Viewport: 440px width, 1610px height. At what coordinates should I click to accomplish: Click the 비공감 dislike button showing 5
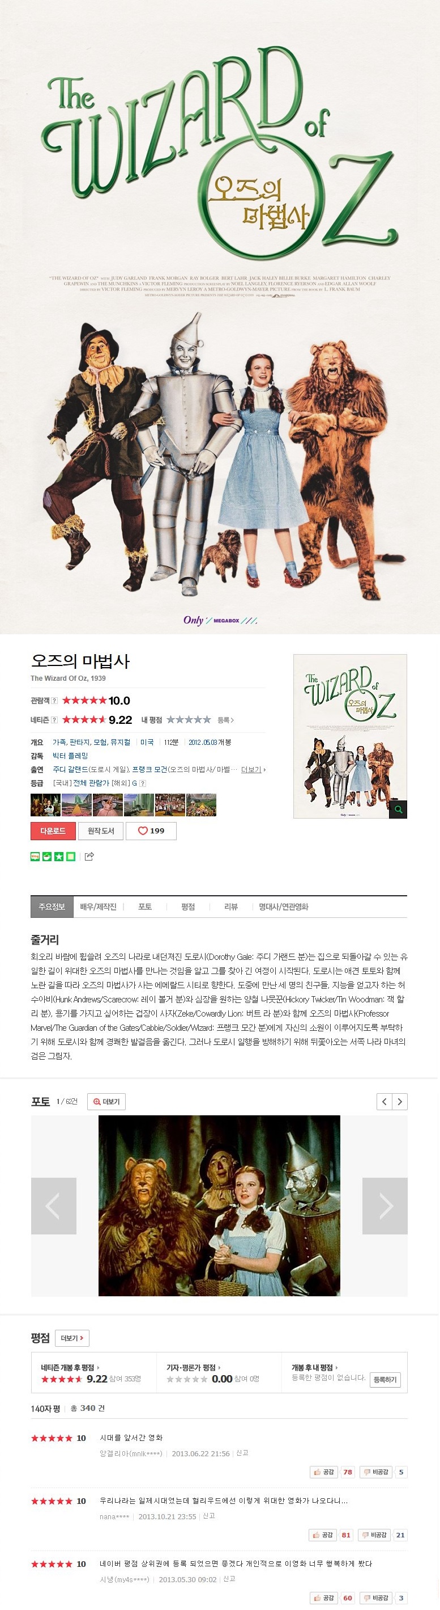pyautogui.click(x=377, y=1472)
